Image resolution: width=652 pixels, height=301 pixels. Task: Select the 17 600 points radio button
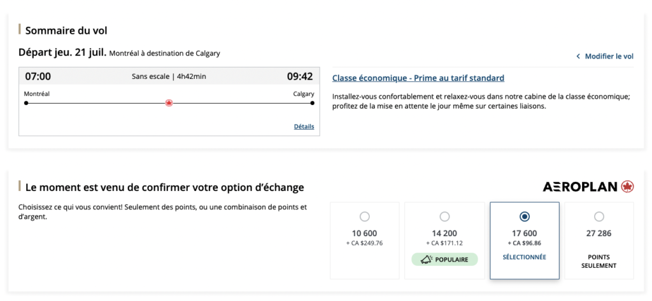pos(525,216)
